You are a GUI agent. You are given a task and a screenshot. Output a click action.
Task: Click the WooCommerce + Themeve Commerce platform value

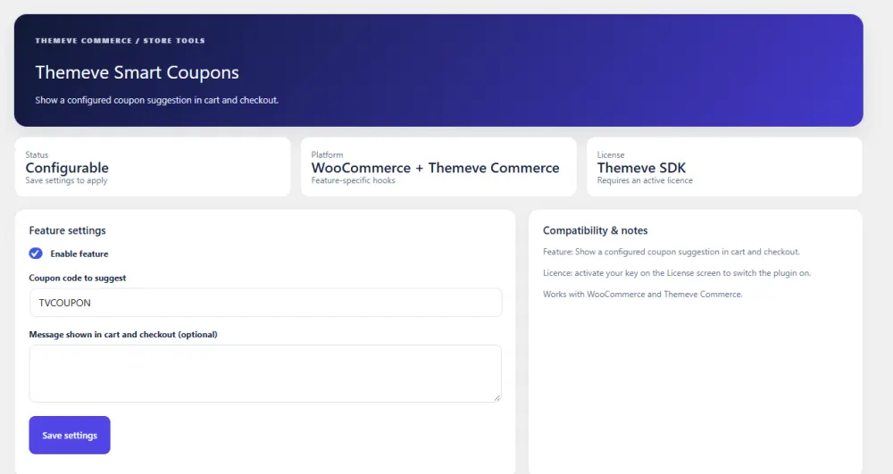[435, 168]
